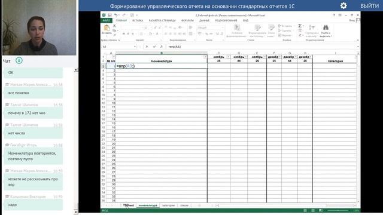Open the ФОРМУЛЫ ribbon tab
The width and height of the screenshot is (383, 215).
coord(187,20)
